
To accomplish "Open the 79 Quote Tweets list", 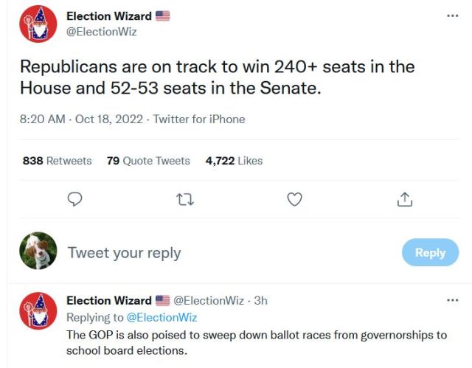I will click(x=148, y=161).
